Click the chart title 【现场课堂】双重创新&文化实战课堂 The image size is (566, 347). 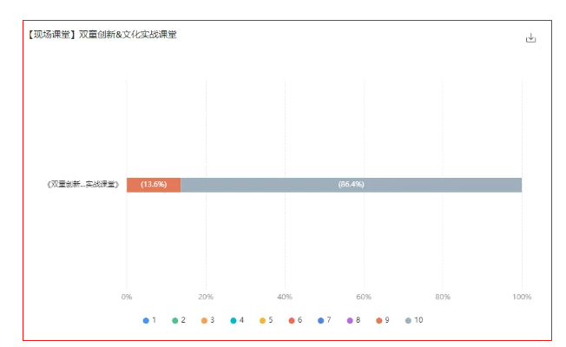click(x=102, y=35)
